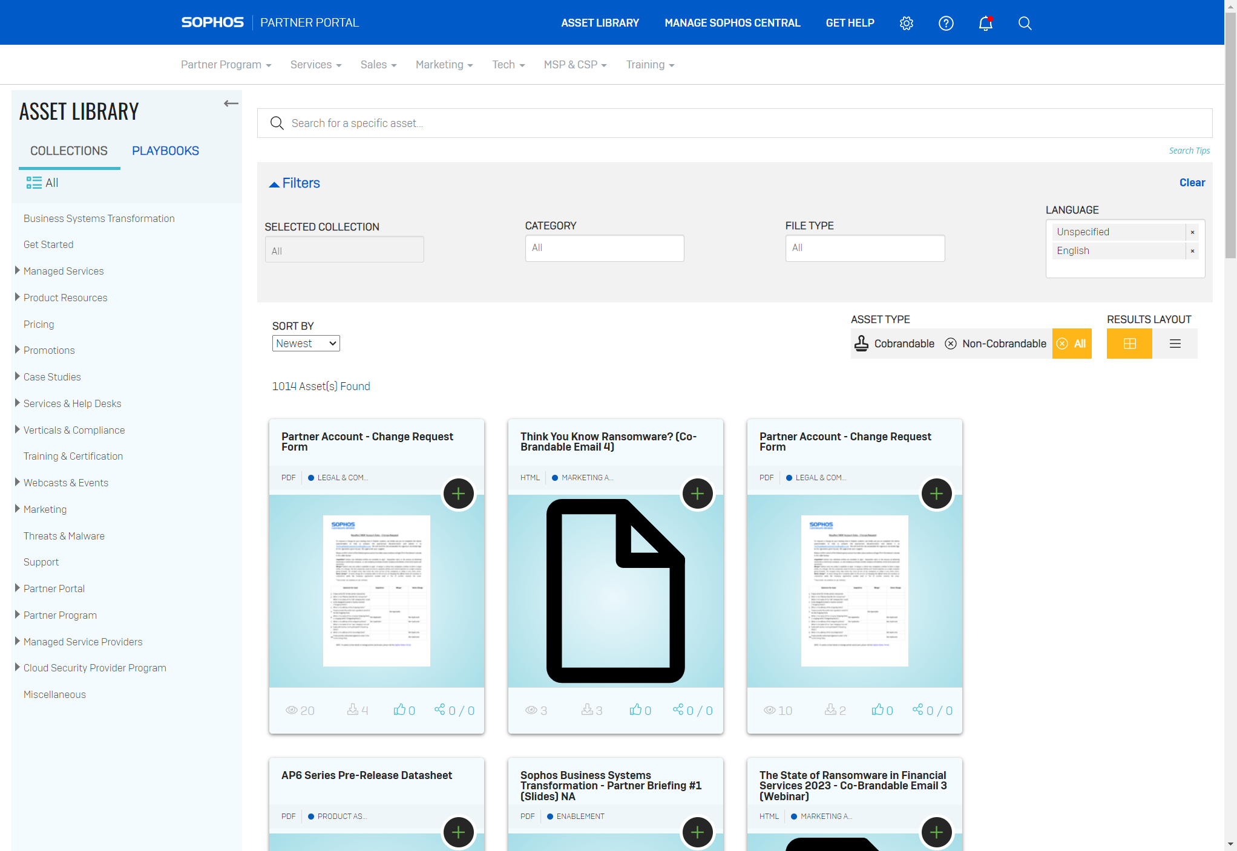Open the header search magnifier icon
Image resolution: width=1237 pixels, height=851 pixels.
point(1025,23)
